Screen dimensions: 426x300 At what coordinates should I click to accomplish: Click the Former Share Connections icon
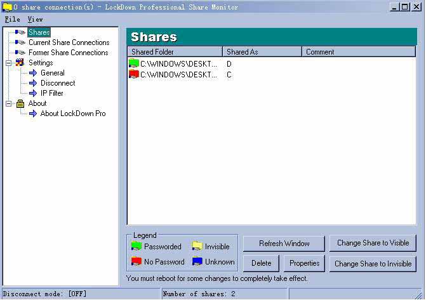[20, 53]
